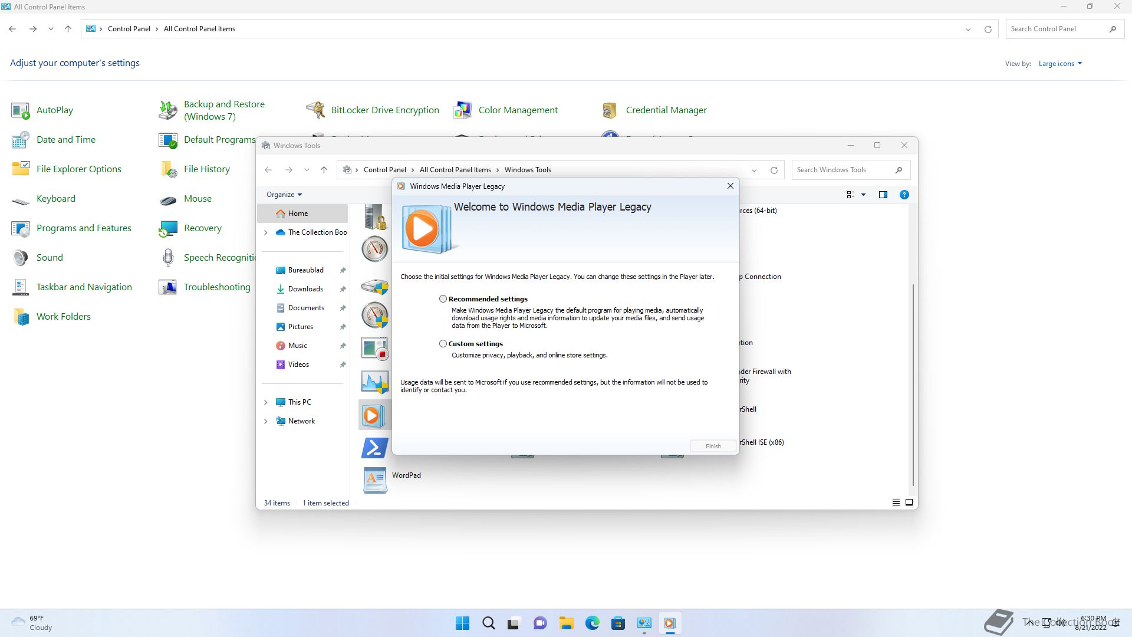Open Microsoft Edge from taskbar
1132x637 pixels.
pyautogui.click(x=592, y=623)
